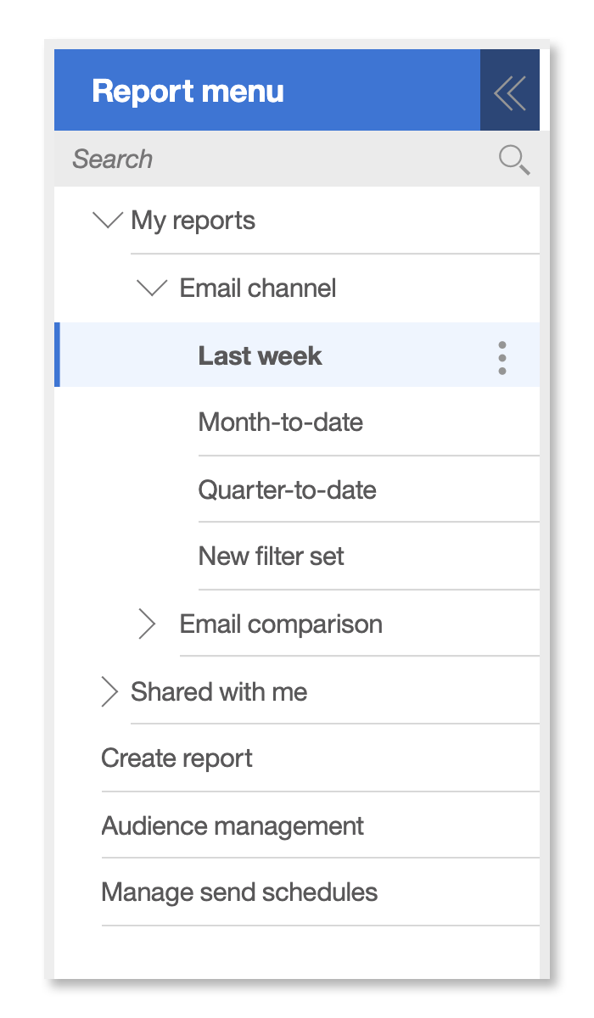
Task: Open the New filter set item
Action: [x=272, y=557]
